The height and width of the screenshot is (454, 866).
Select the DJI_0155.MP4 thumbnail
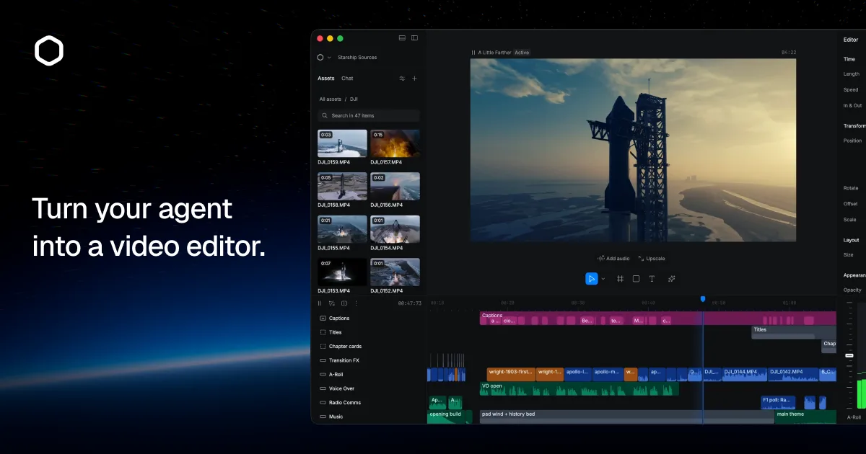342,229
